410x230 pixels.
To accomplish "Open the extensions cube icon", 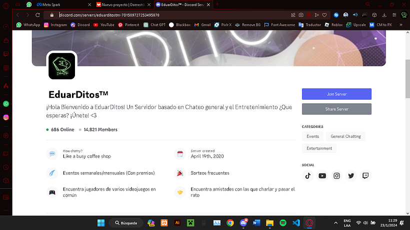I will click(x=374, y=15).
